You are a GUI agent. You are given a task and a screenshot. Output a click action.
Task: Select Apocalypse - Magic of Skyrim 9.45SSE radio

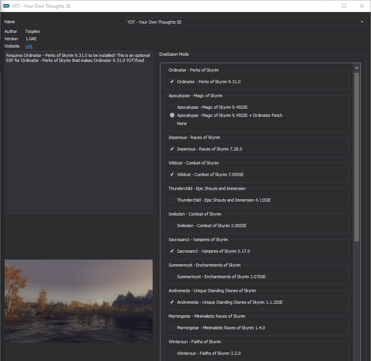(172, 107)
